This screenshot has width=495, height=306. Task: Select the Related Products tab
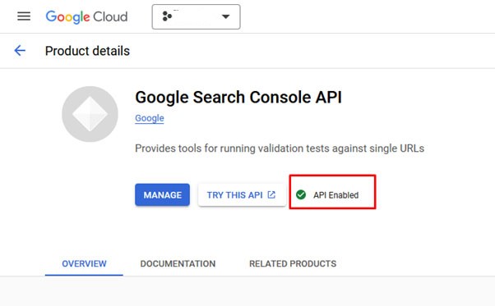(293, 264)
